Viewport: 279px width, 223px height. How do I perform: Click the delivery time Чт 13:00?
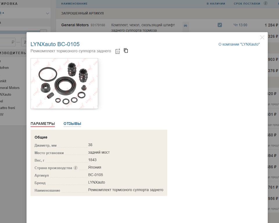(x=240, y=25)
